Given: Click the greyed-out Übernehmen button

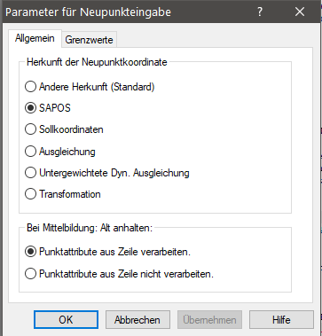Looking at the screenshot, I should (x=209, y=320).
